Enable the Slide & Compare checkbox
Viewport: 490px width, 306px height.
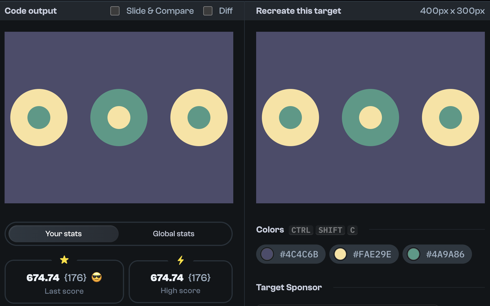click(115, 11)
